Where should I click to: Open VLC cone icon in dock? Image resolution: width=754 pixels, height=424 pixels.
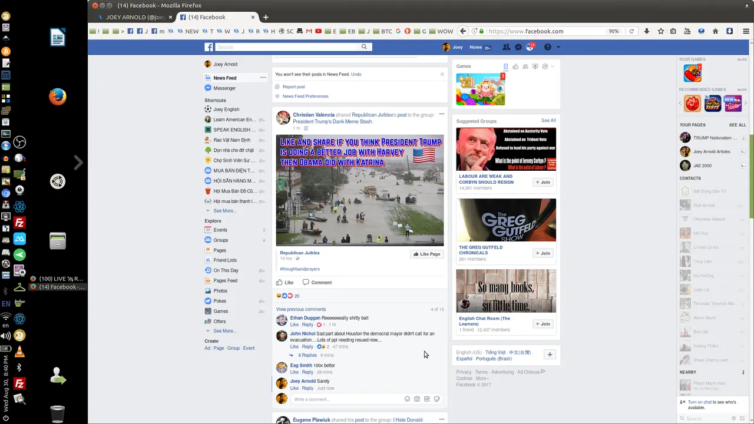pos(19,353)
